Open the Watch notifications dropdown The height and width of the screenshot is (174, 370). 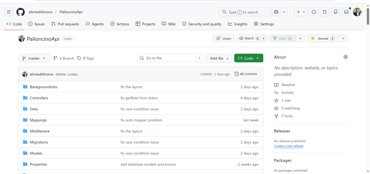click(x=252, y=38)
